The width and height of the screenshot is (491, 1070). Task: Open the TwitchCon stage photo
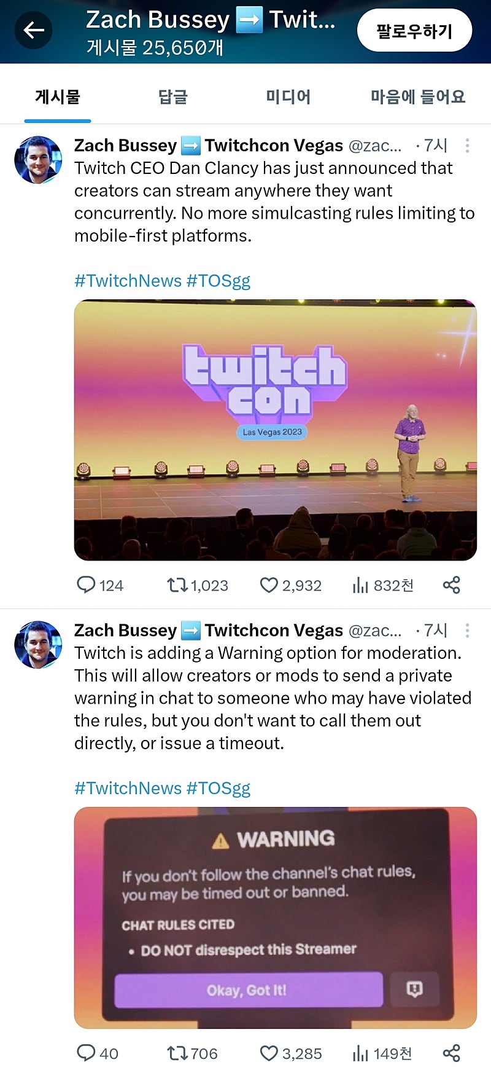pyautogui.click(x=275, y=430)
